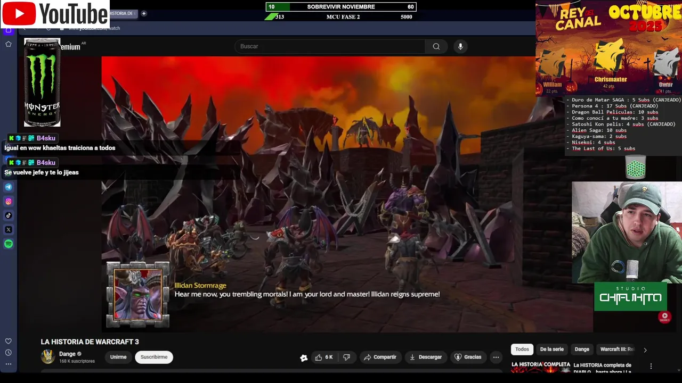Switch to the "HISTORIA DE" browser tab
This screenshot has width=682, height=383.
click(x=124, y=13)
